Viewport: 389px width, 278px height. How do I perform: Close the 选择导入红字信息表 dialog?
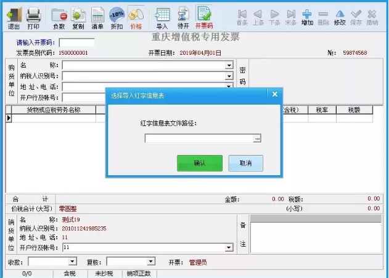[x=275, y=94]
